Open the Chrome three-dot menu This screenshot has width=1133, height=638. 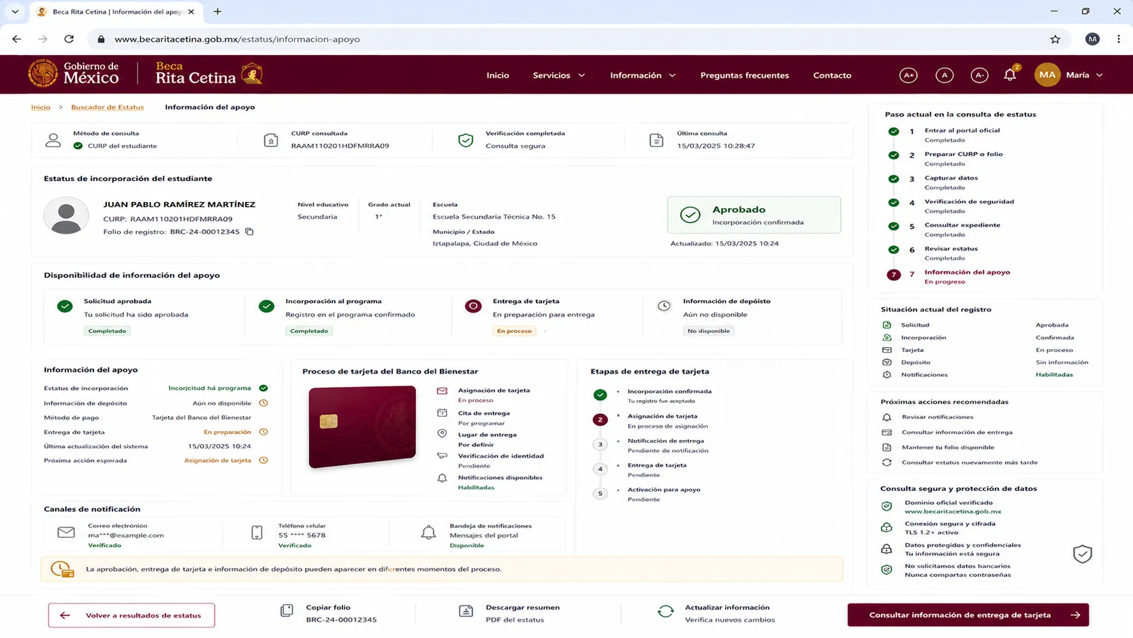pyautogui.click(x=1119, y=39)
